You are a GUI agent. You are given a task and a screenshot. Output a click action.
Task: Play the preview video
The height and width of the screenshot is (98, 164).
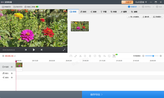[34, 50]
